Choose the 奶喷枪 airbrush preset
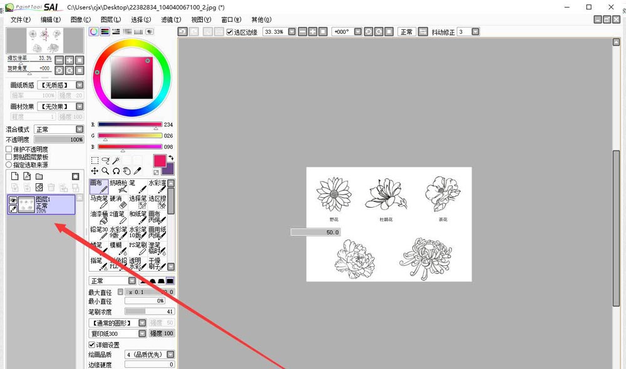 coord(118,187)
